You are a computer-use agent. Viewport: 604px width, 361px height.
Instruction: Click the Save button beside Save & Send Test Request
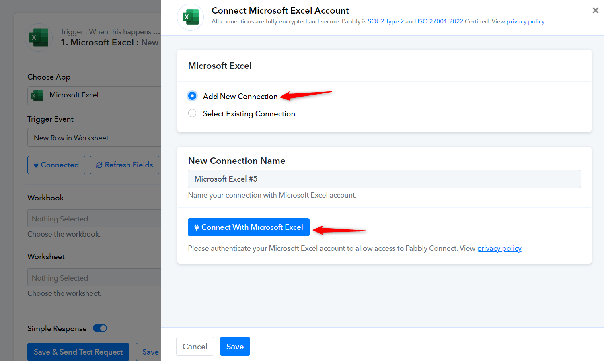[x=149, y=352]
